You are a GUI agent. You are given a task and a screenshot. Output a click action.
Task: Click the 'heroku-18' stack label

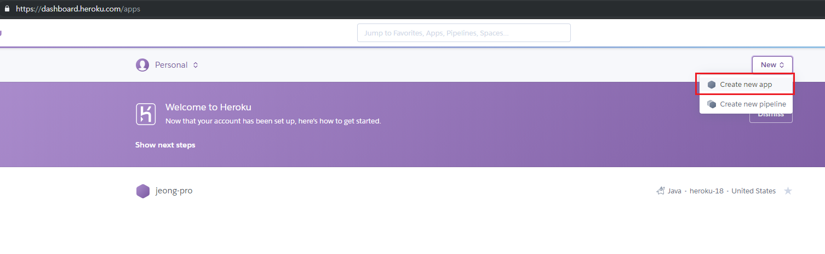(707, 191)
